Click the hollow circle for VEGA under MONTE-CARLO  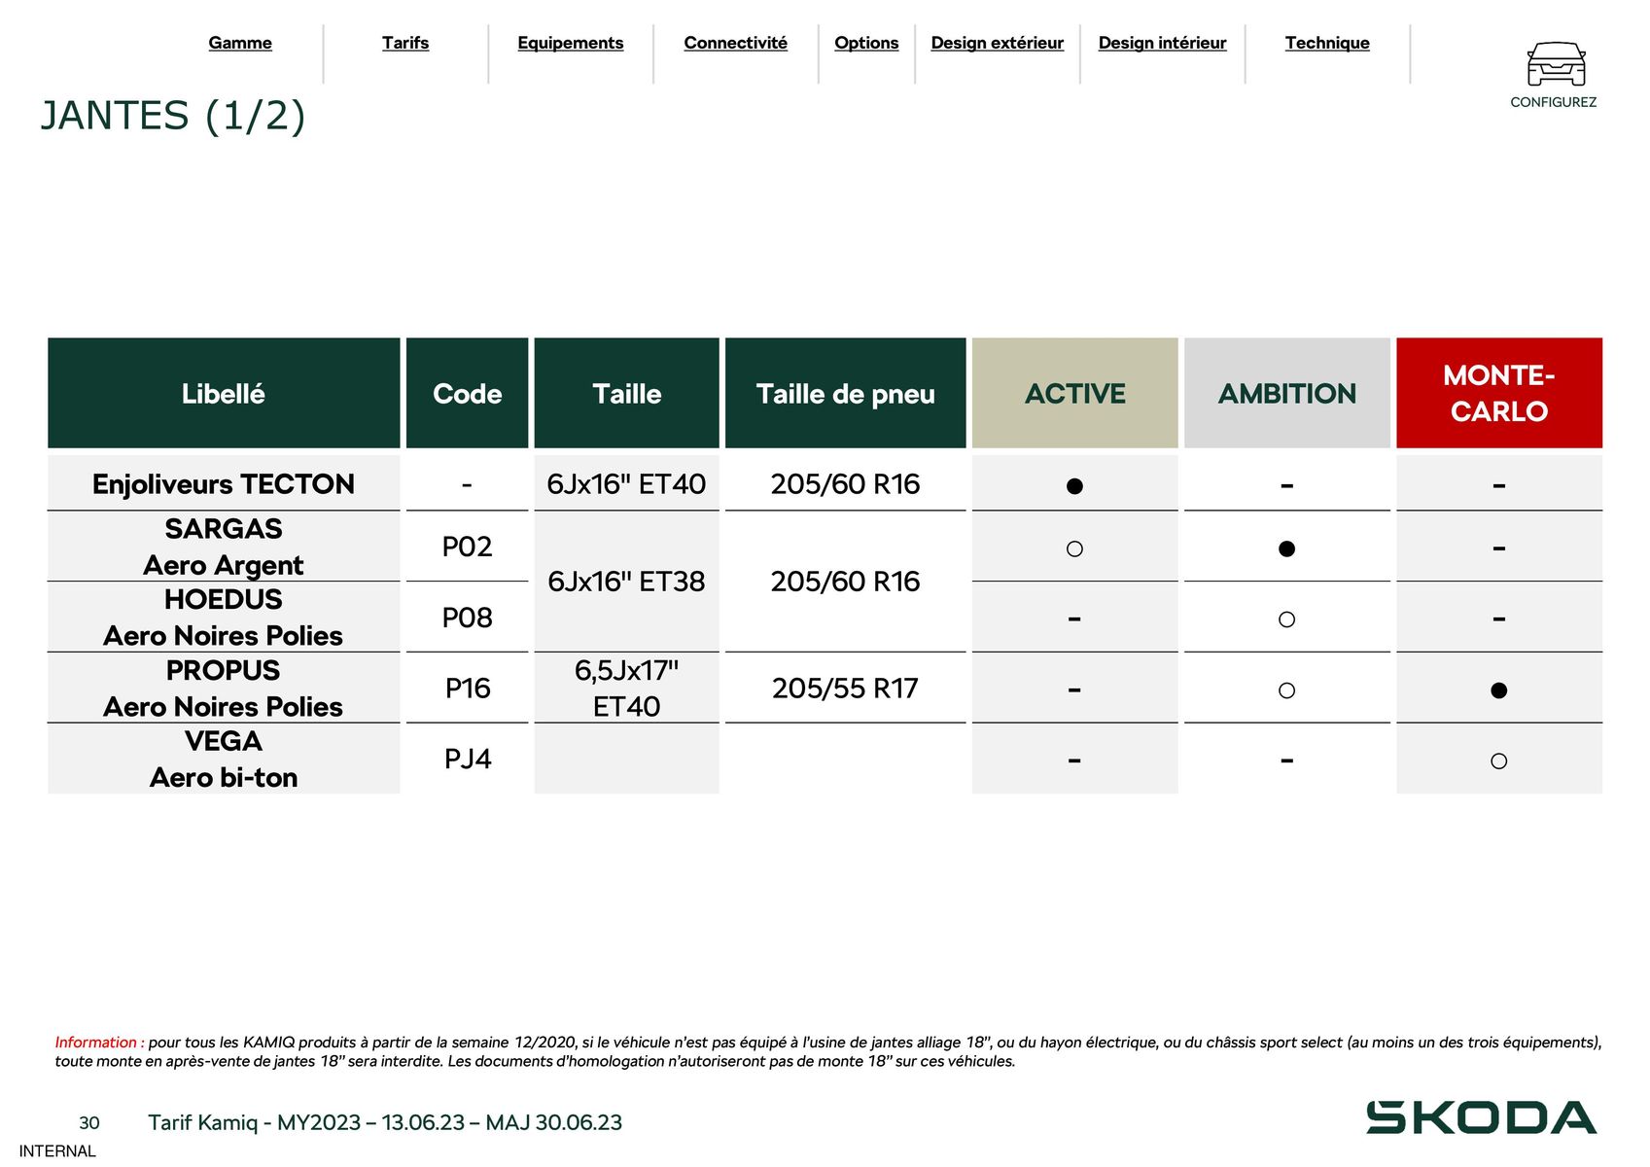(1499, 761)
